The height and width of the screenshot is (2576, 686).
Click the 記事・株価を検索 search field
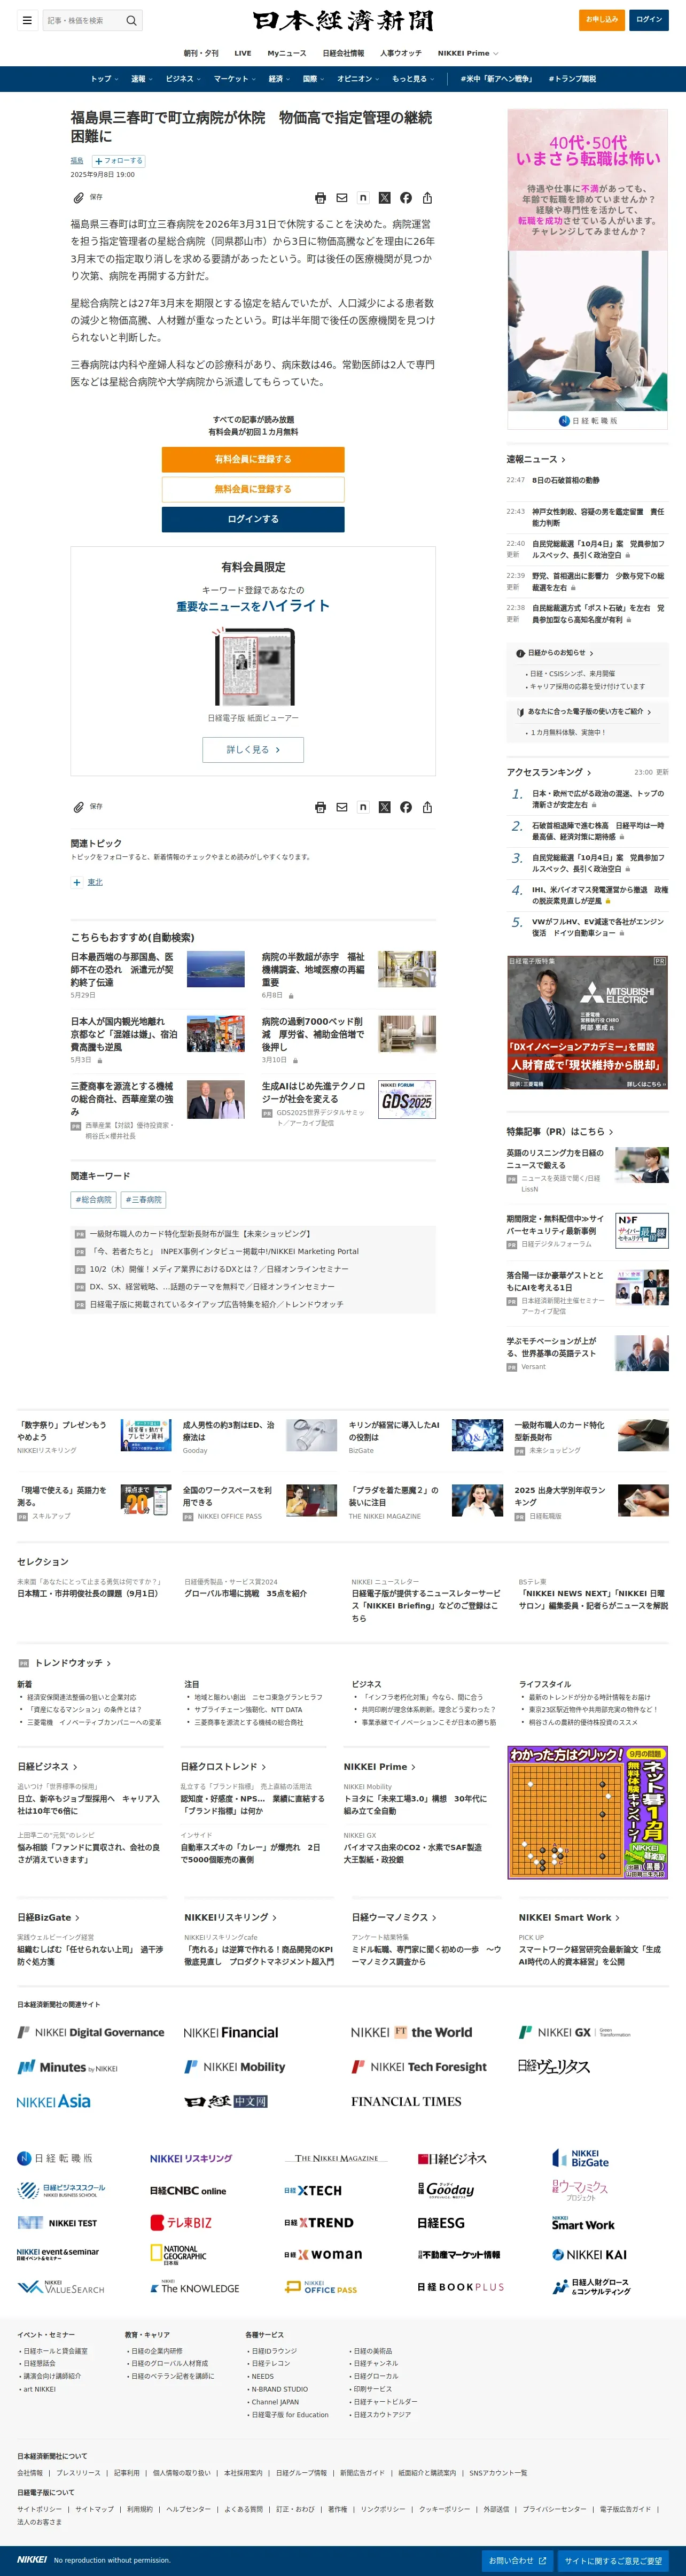(83, 20)
